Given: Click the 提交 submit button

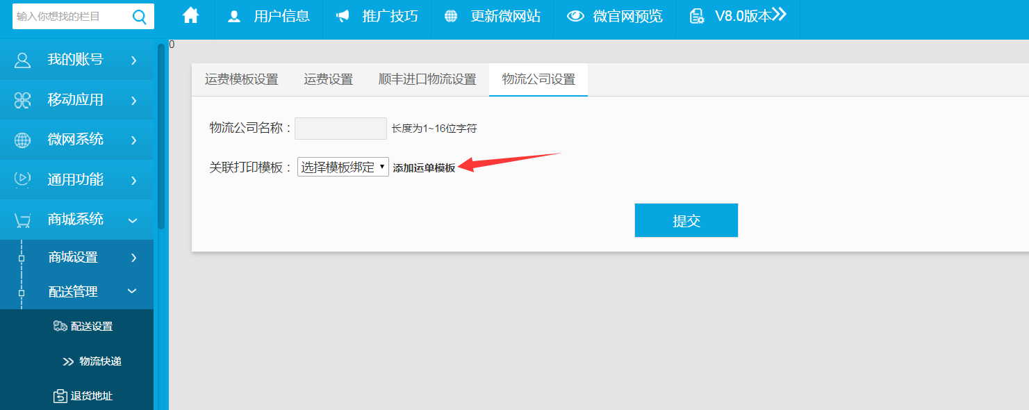Looking at the screenshot, I should [686, 220].
